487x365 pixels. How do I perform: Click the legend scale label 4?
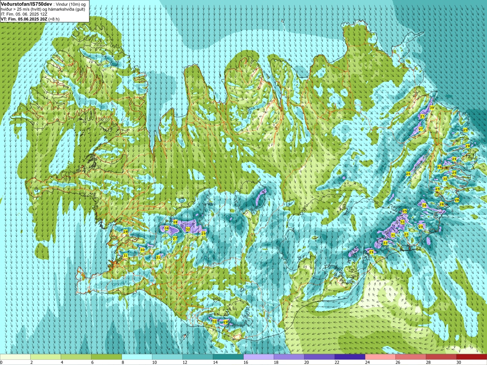(62, 363)
